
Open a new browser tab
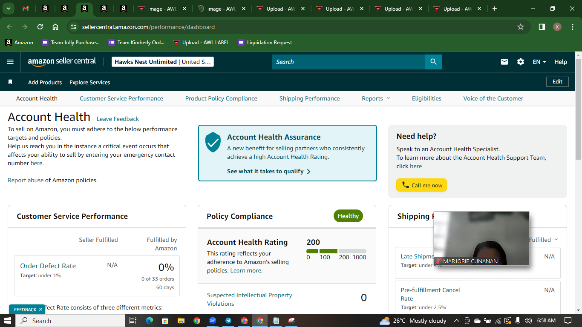495,9
